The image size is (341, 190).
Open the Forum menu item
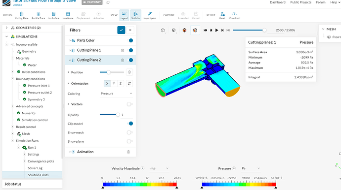pos(321,2)
